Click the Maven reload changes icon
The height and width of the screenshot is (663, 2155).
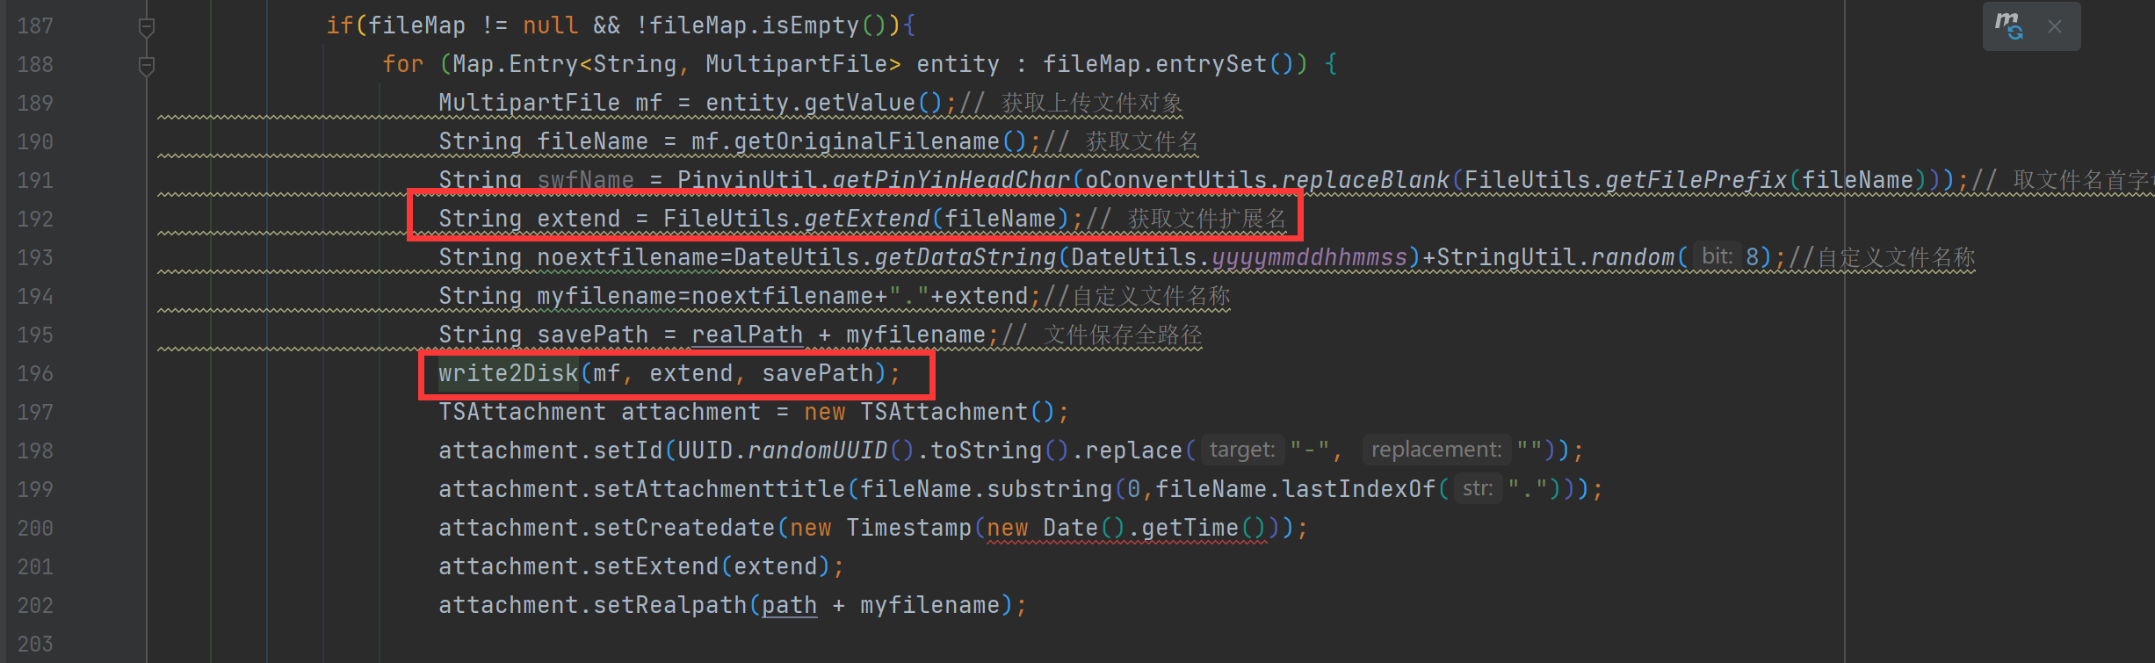click(2009, 25)
